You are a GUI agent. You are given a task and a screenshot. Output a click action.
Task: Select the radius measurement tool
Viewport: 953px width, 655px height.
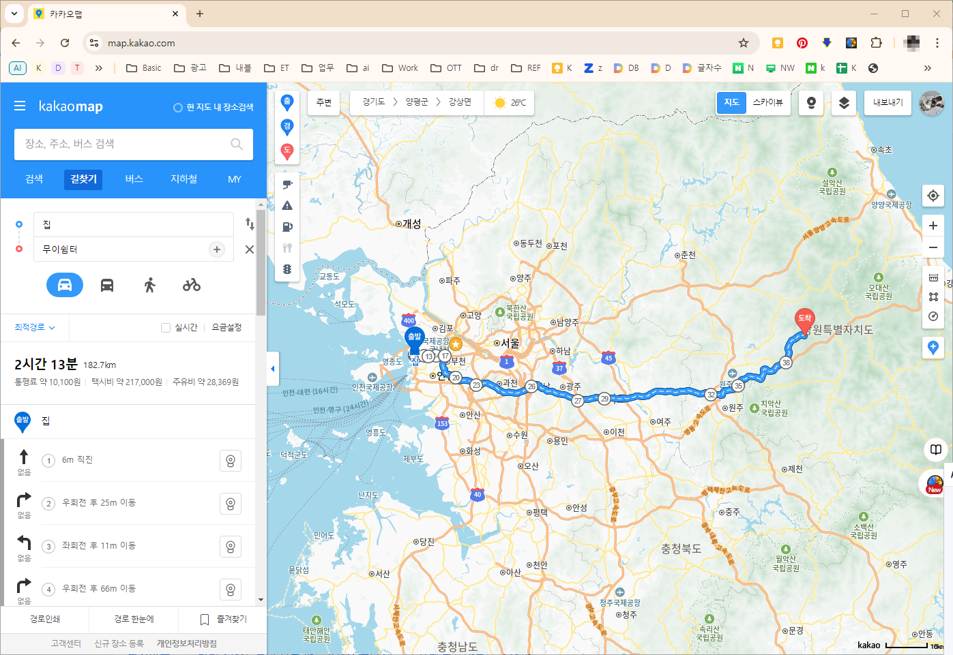(x=933, y=316)
